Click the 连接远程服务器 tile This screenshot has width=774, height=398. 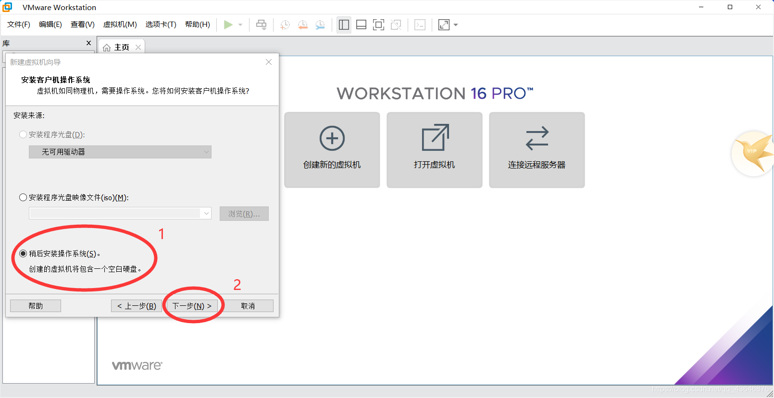(537, 150)
